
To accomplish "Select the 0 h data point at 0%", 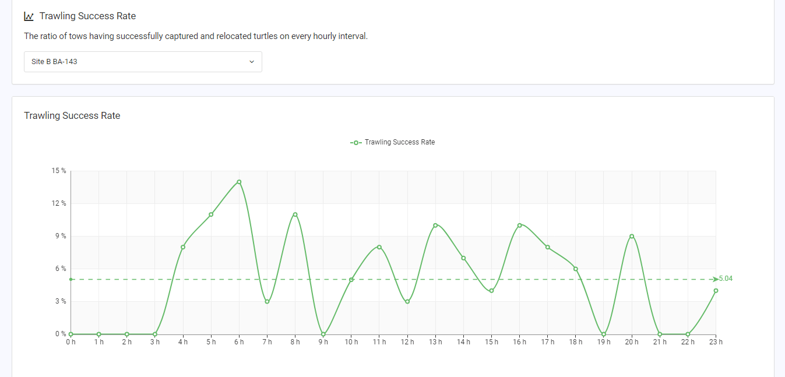I will click(x=71, y=334).
